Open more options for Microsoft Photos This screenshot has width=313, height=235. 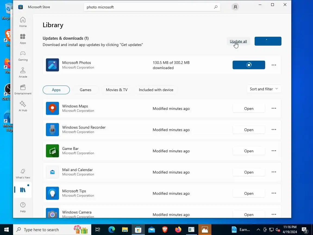point(274,65)
